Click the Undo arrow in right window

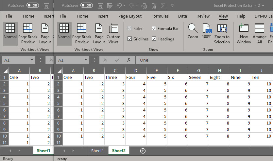[x=119, y=6]
